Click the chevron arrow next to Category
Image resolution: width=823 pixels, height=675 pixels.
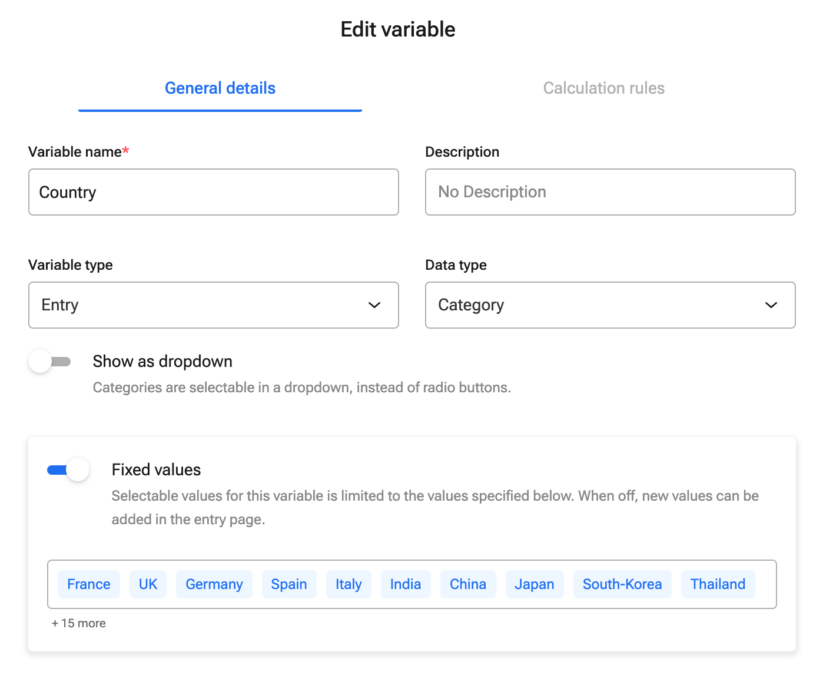(771, 305)
